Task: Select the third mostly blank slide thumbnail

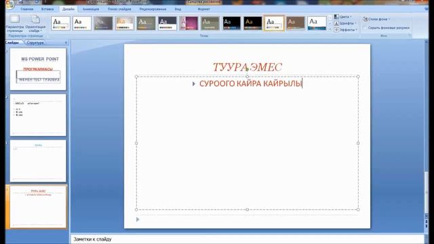Action: [x=38, y=161]
